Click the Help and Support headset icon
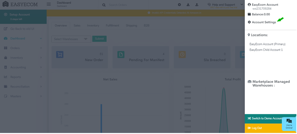Image resolution: width=297 pixels, height=134 pixels. click(209, 4)
